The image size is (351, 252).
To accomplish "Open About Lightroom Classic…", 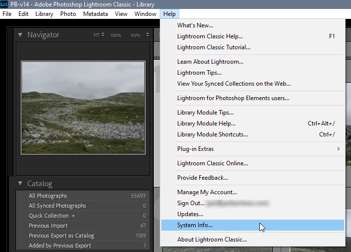I will point(252,240).
